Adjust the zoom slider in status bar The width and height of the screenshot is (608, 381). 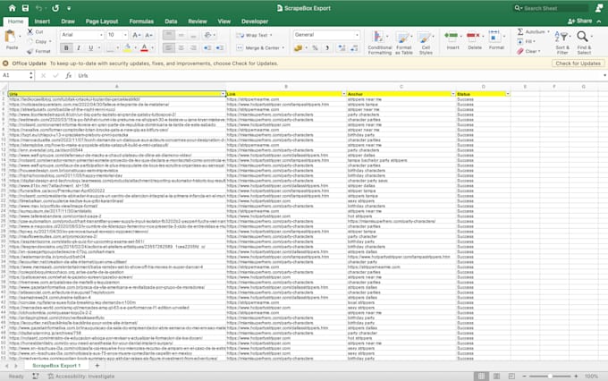550,376
